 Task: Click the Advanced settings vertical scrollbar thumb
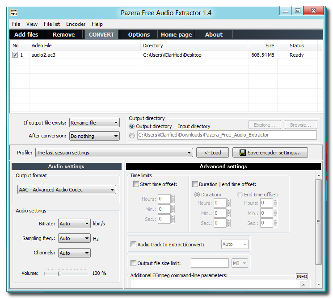click(x=318, y=222)
